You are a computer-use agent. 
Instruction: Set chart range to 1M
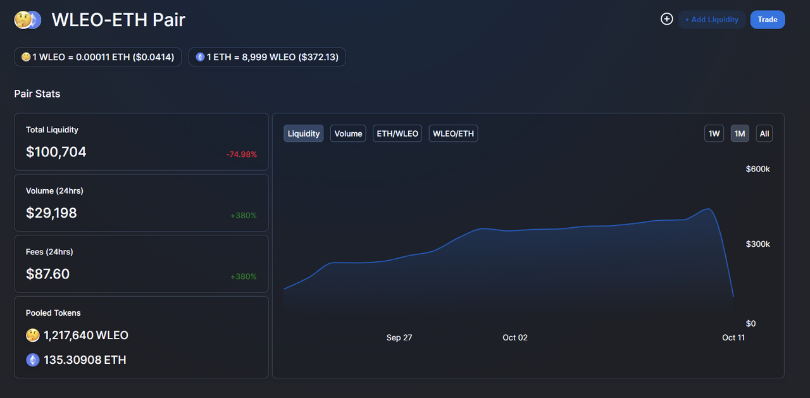coord(740,134)
